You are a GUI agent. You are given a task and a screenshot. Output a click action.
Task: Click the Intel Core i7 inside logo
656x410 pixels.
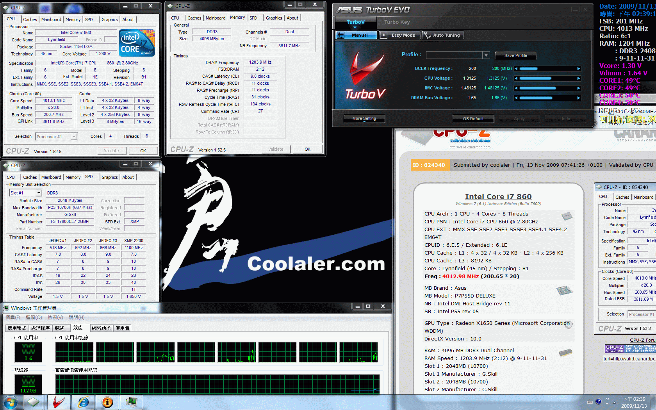[137, 43]
